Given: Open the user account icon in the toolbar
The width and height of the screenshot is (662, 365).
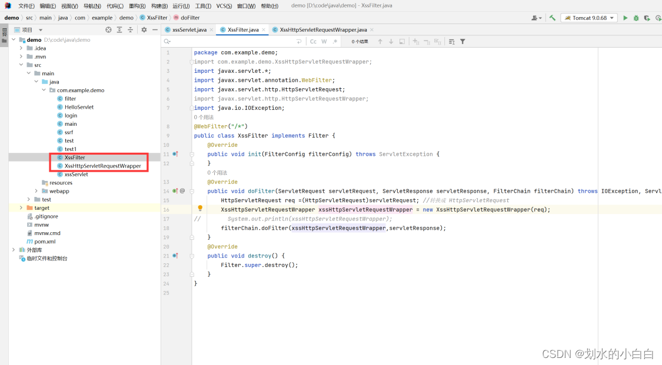Looking at the screenshot, I should [535, 18].
